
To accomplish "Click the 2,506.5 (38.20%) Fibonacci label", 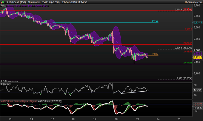I will [x=183, y=48].
